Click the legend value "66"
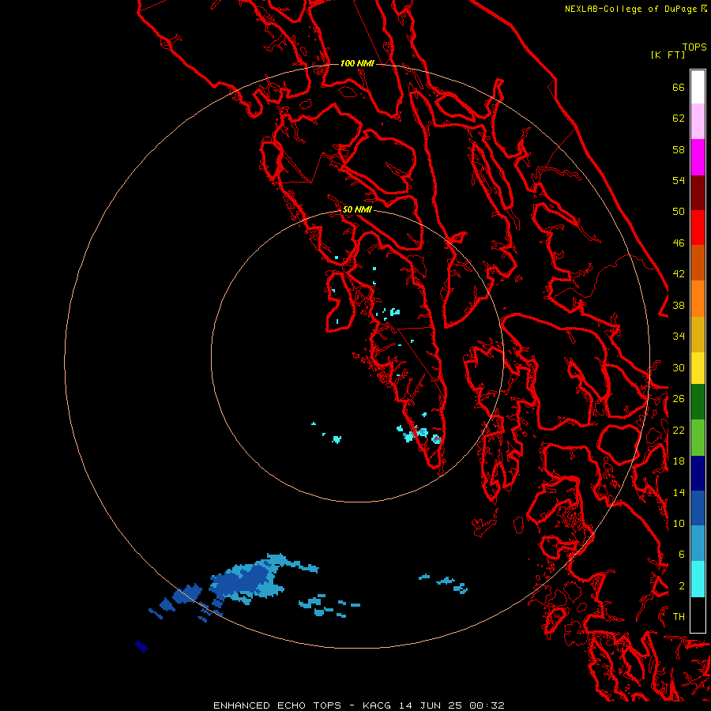Image resolution: width=711 pixels, height=711 pixels. coord(679,88)
